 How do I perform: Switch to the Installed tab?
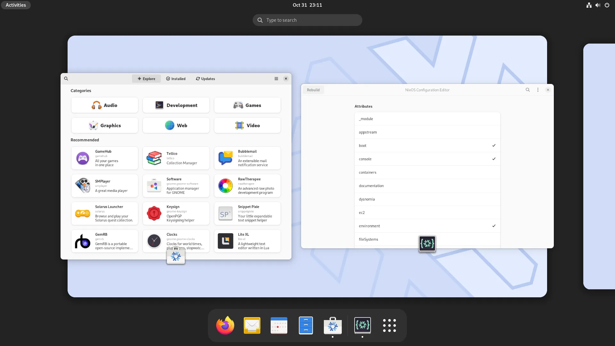(176, 78)
